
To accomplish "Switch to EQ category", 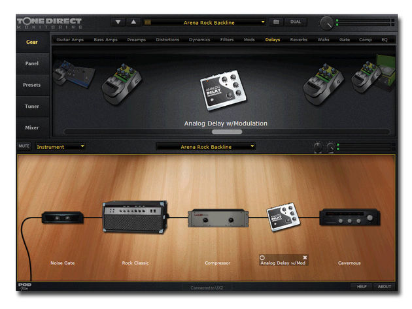I will pos(385,40).
